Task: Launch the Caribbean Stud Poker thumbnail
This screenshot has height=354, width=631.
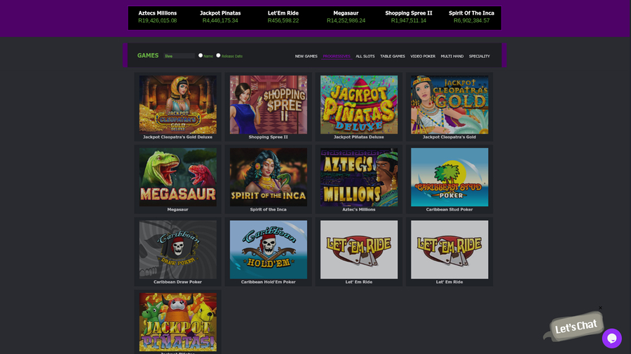Action: (x=449, y=177)
